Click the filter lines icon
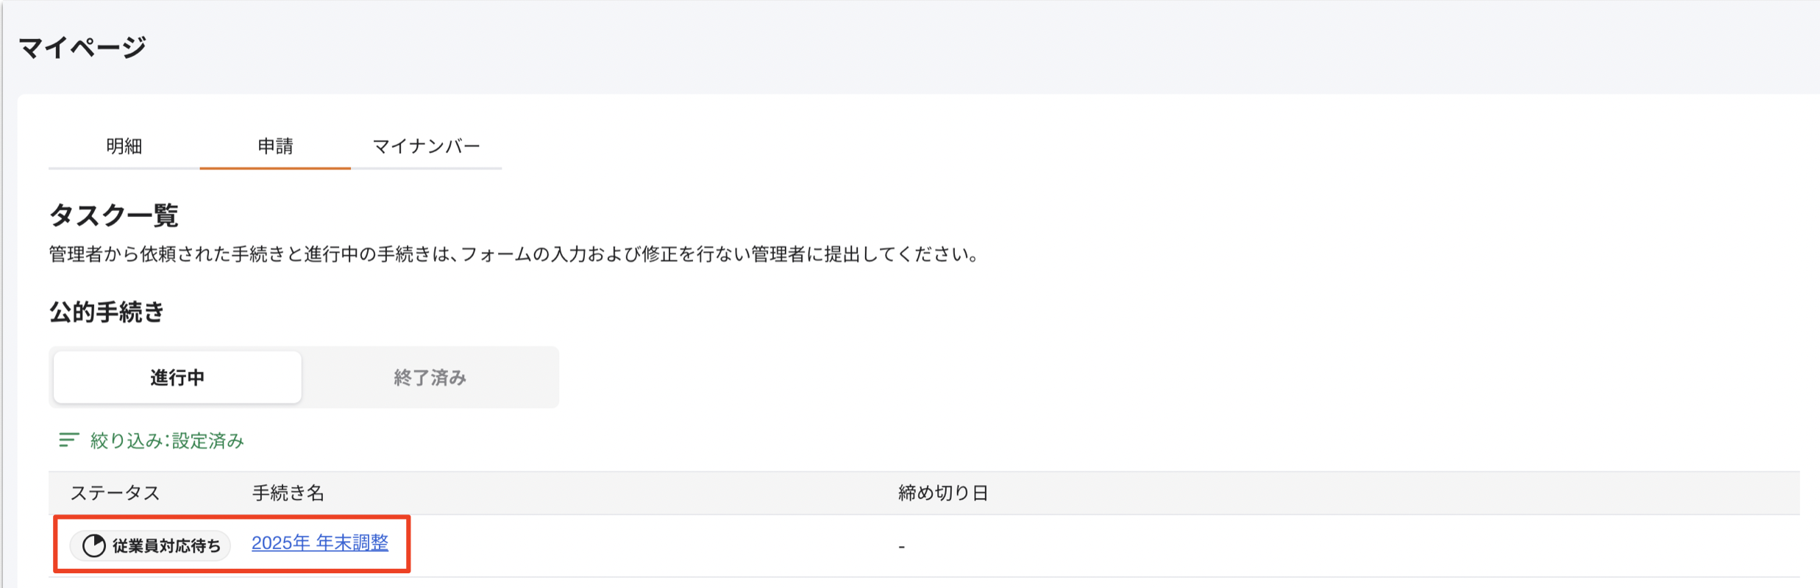Image resolution: width=1820 pixels, height=588 pixels. (68, 440)
